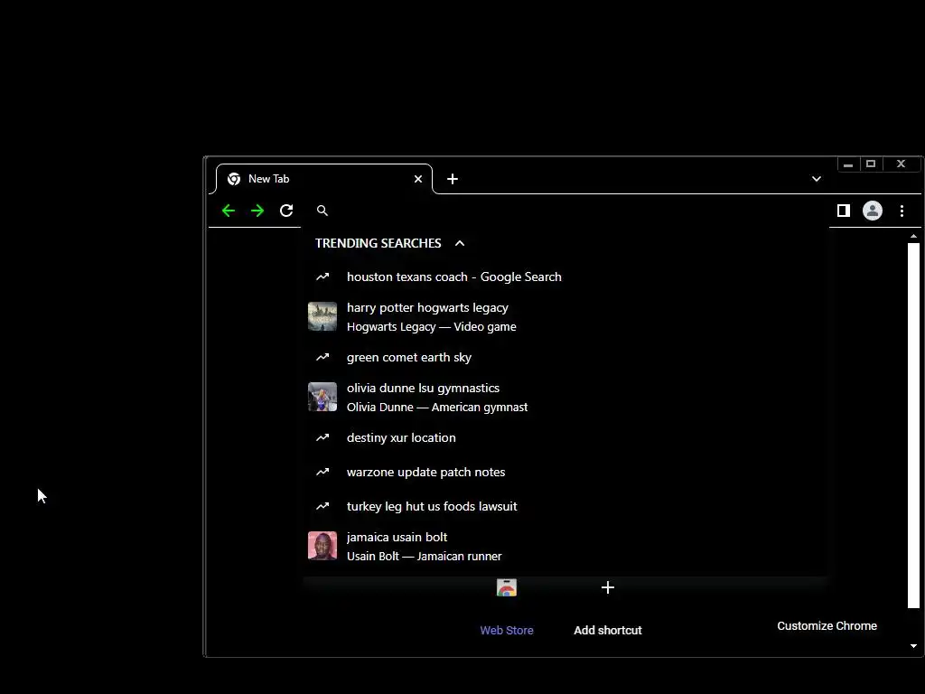Go back with the green back arrow

[229, 211]
